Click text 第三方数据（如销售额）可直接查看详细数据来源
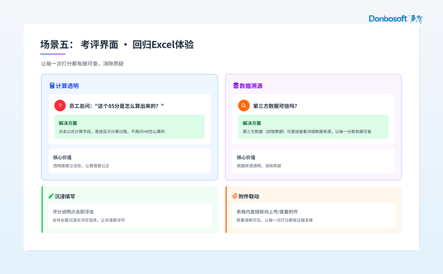443x274 pixels. (287, 132)
